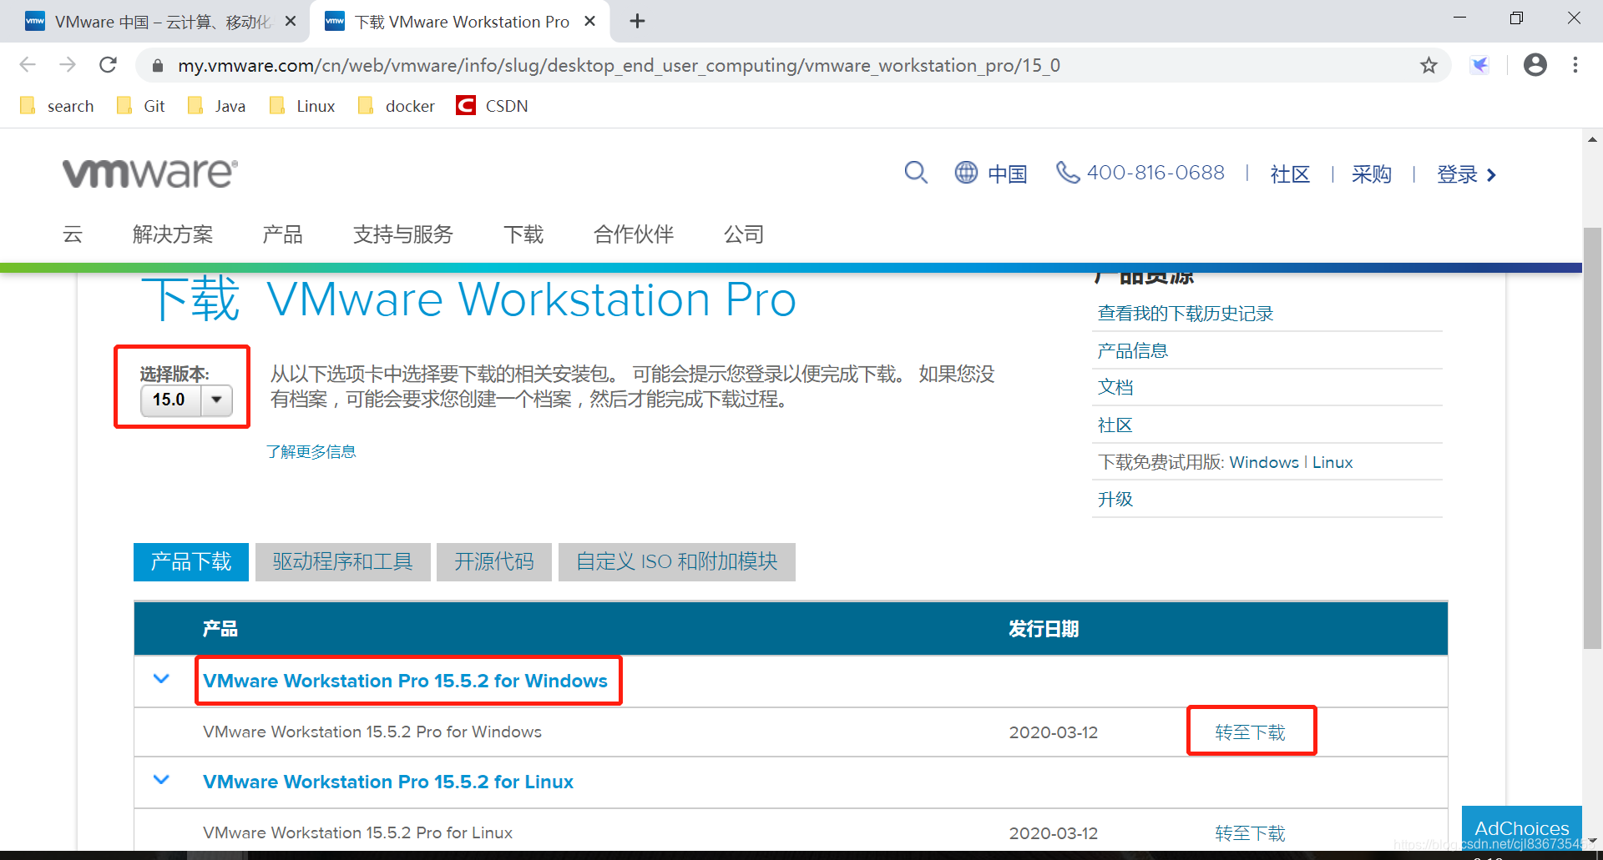Click the browser forward arrow
This screenshot has height=860, width=1603.
68,65
